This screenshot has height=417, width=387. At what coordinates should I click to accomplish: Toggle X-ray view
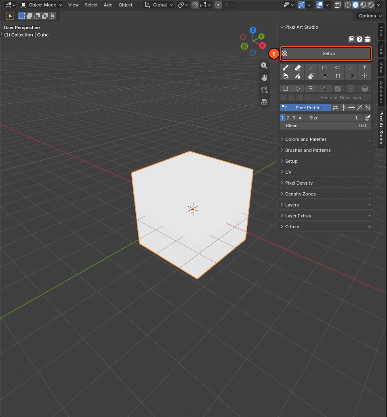(338, 5)
